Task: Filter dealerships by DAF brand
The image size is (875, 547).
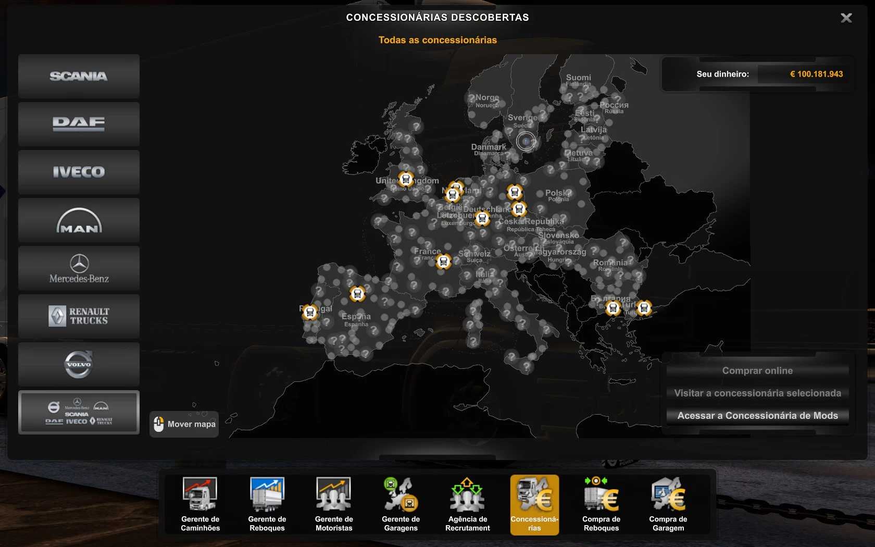Action: pyautogui.click(x=79, y=124)
